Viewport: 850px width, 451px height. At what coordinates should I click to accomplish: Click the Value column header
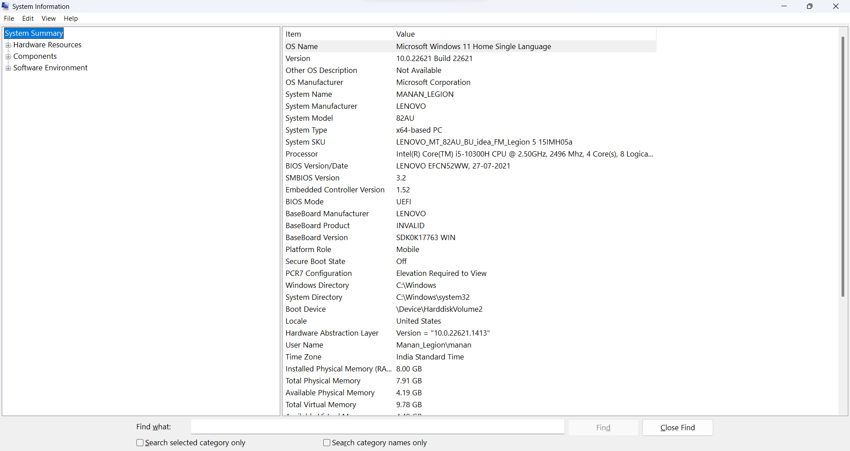click(525, 34)
